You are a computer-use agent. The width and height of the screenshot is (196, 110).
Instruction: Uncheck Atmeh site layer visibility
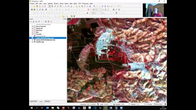pos(32,28)
